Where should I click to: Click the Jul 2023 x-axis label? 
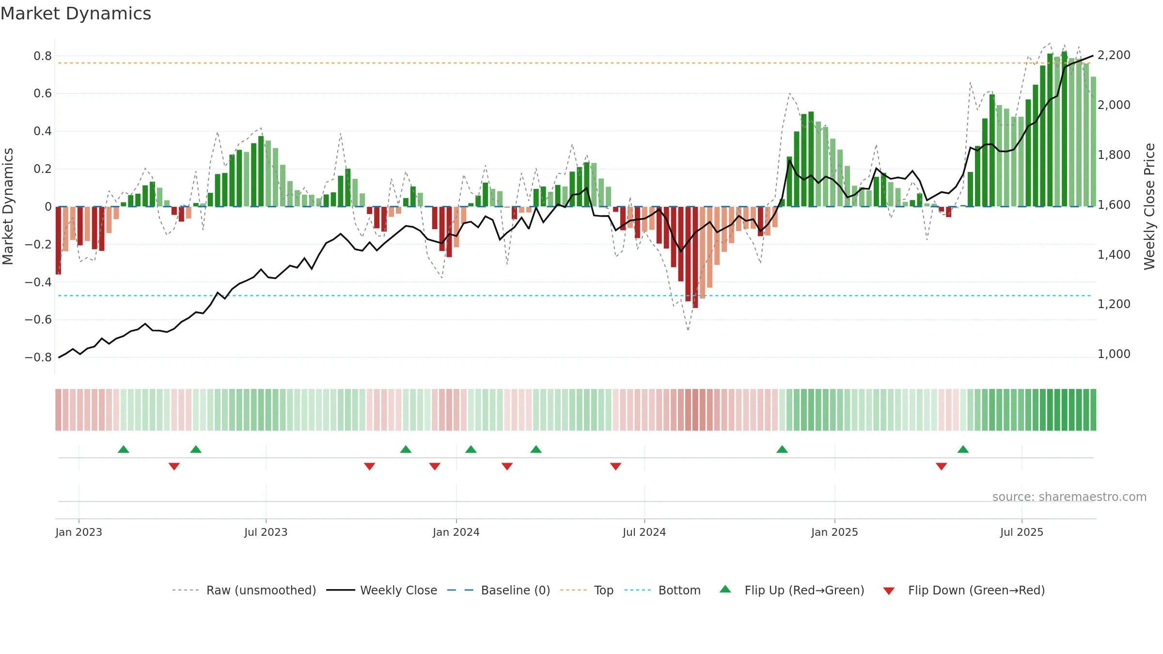coord(266,532)
